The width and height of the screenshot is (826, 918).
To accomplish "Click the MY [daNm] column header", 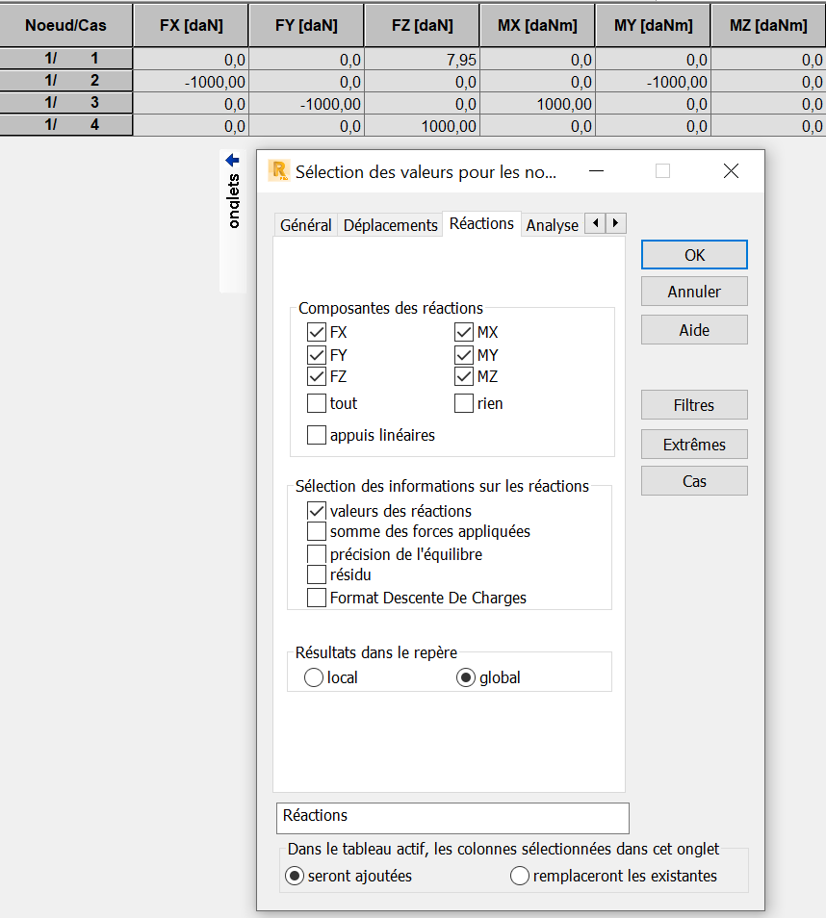I will coord(653,25).
